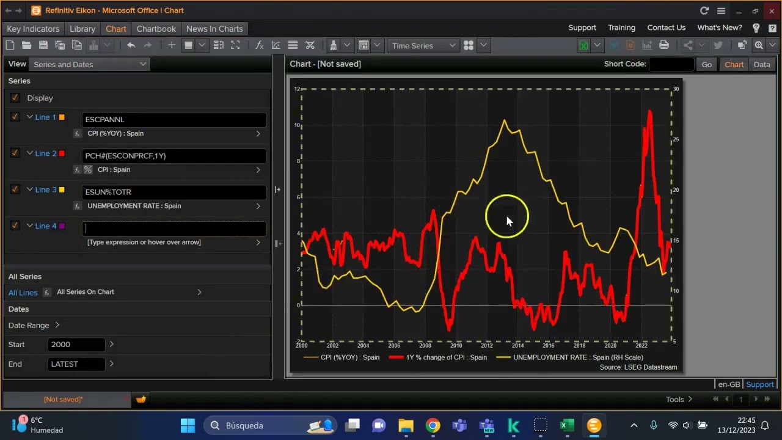Viewport: 782px width, 440px height.
Task: Click the Start date field showing 2000
Action: [x=76, y=345]
